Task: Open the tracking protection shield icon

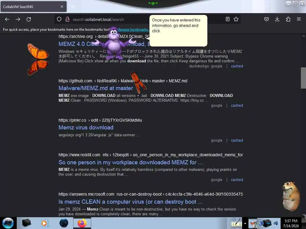Action: tap(59, 19)
